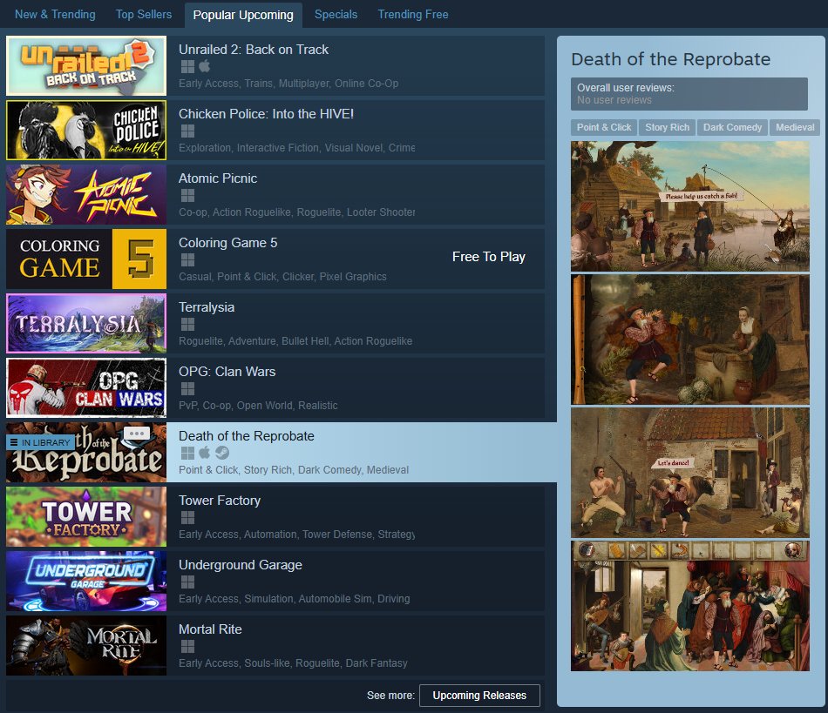
Task: Open the Coloring Game 5 capsule image
Action: click(x=86, y=259)
